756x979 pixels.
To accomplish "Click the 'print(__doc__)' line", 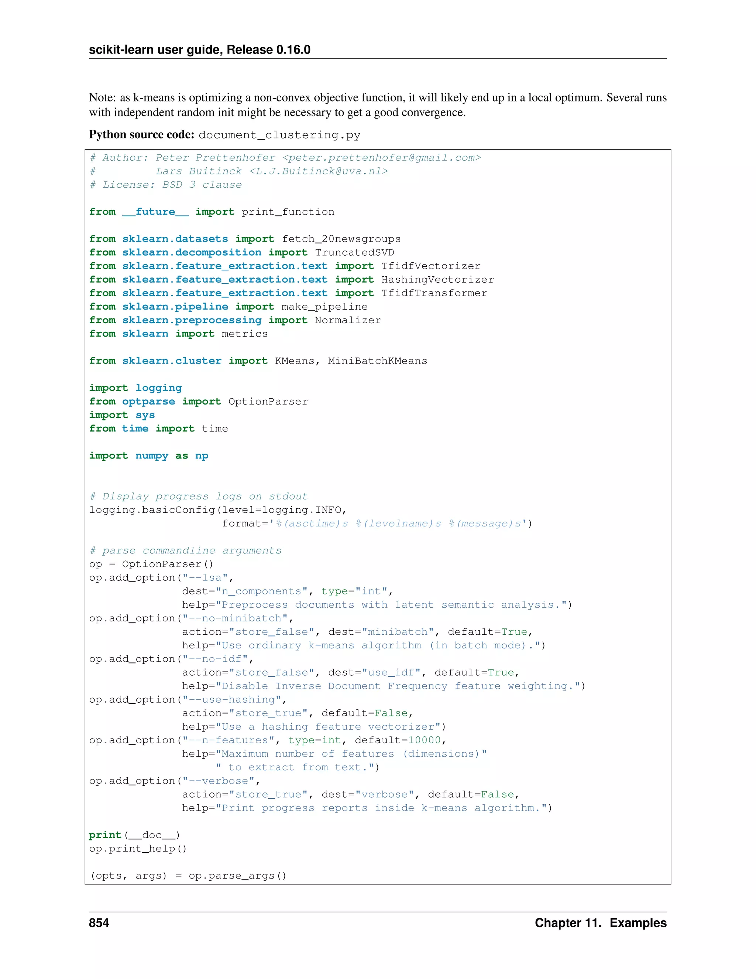I will [134, 835].
